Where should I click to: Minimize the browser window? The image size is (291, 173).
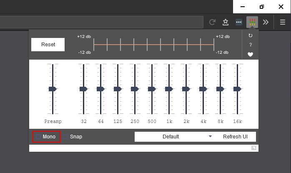[243, 7]
